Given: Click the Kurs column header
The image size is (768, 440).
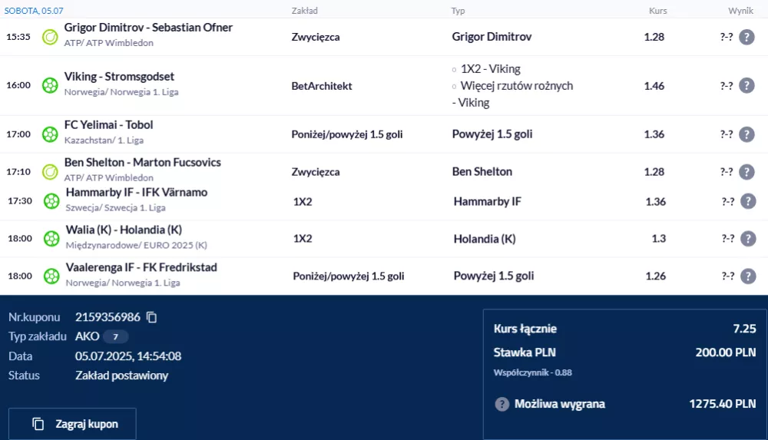Looking at the screenshot, I should click(657, 10).
